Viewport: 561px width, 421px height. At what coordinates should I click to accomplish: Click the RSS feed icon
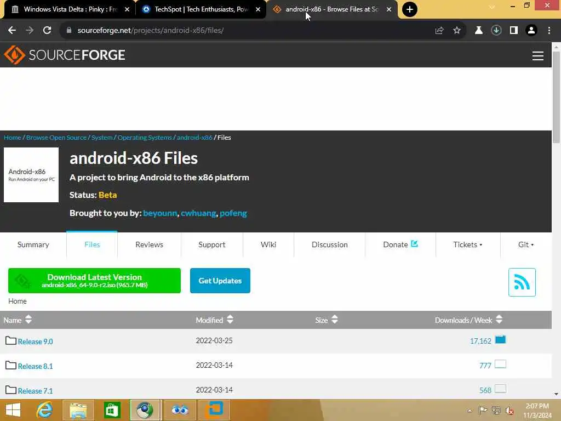pos(522,282)
